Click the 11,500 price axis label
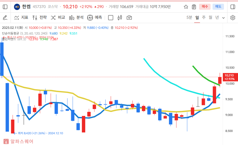Image resolution: width=238 pixels, height=145 pixels. (x=230, y=36)
